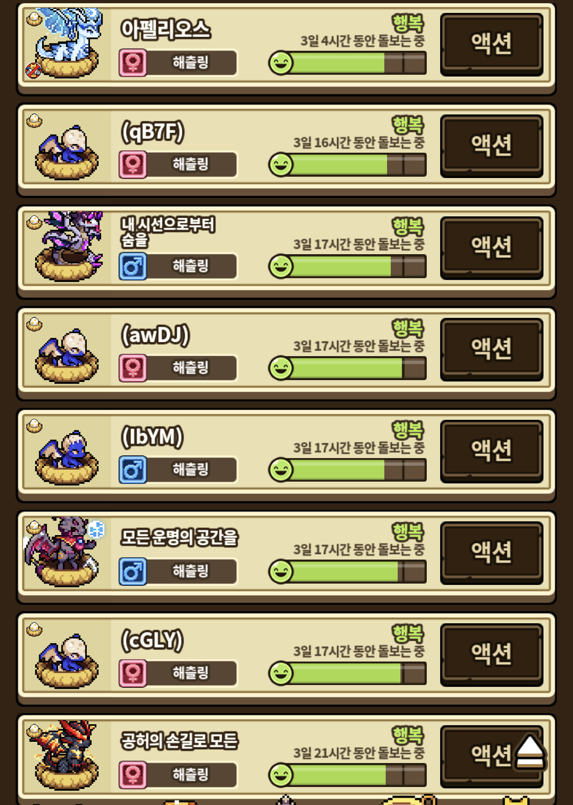573x805 pixels.
Task: Click the frozen snowflake icon on 모든 운명의 공간을 dragon
Action: [x=96, y=530]
